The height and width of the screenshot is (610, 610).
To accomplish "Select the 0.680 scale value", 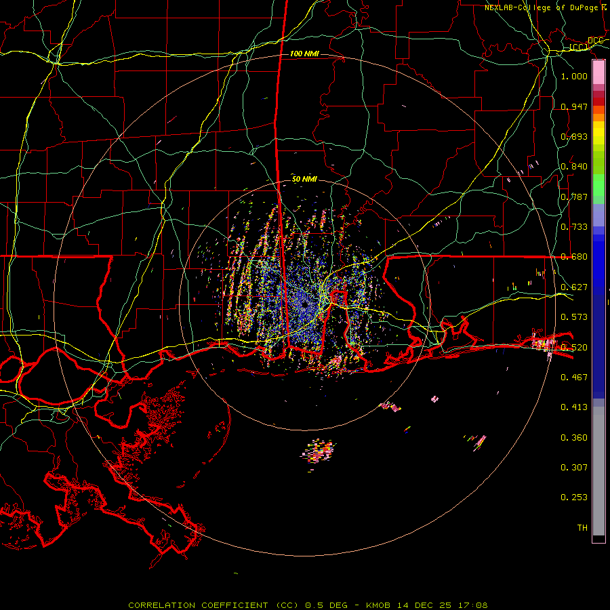I will click(574, 257).
